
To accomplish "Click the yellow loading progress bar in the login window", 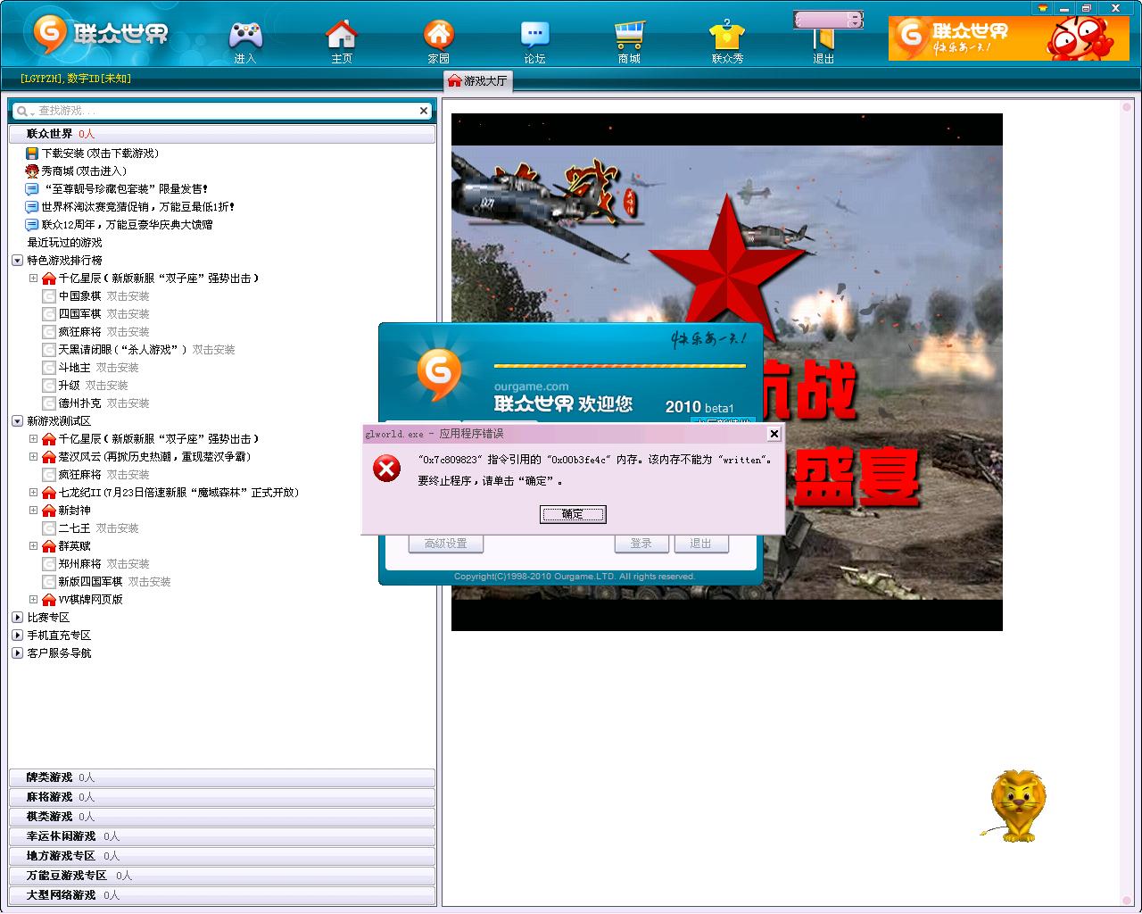I will (620, 366).
